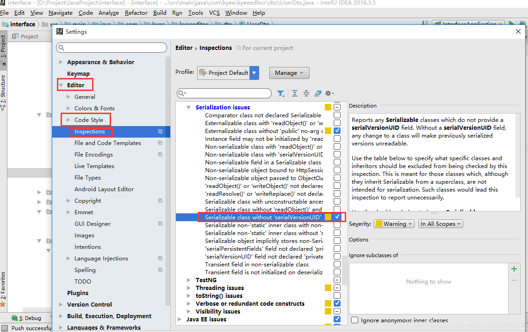Toggle the Java EE issues checkbox
The image size is (528, 332).
click(337, 319)
